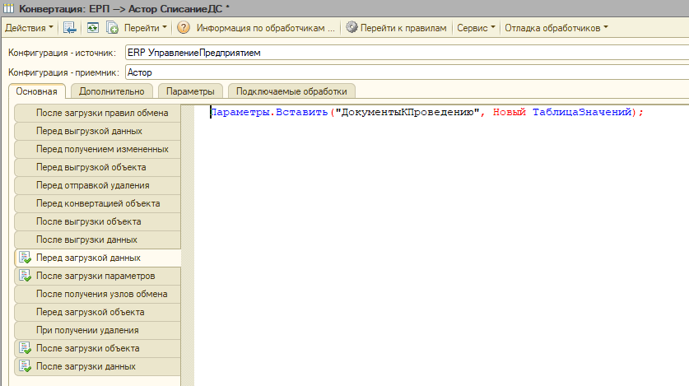Screen dimensions: 689x386
Task: Click the window icon in the title bar
Action: pos(10,7)
